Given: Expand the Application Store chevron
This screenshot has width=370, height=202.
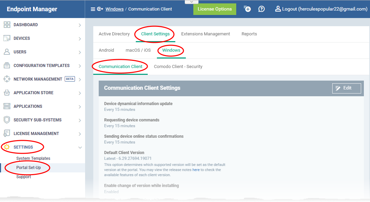Looking at the screenshot, I should click(x=80, y=93).
